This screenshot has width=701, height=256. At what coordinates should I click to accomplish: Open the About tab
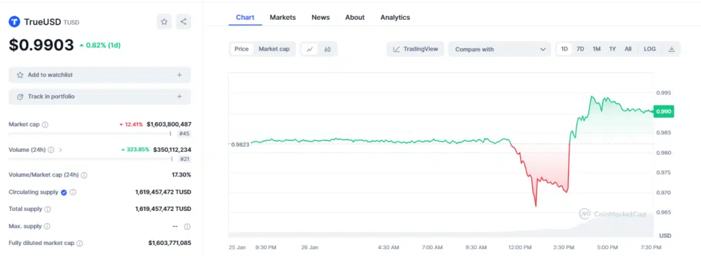click(x=355, y=17)
